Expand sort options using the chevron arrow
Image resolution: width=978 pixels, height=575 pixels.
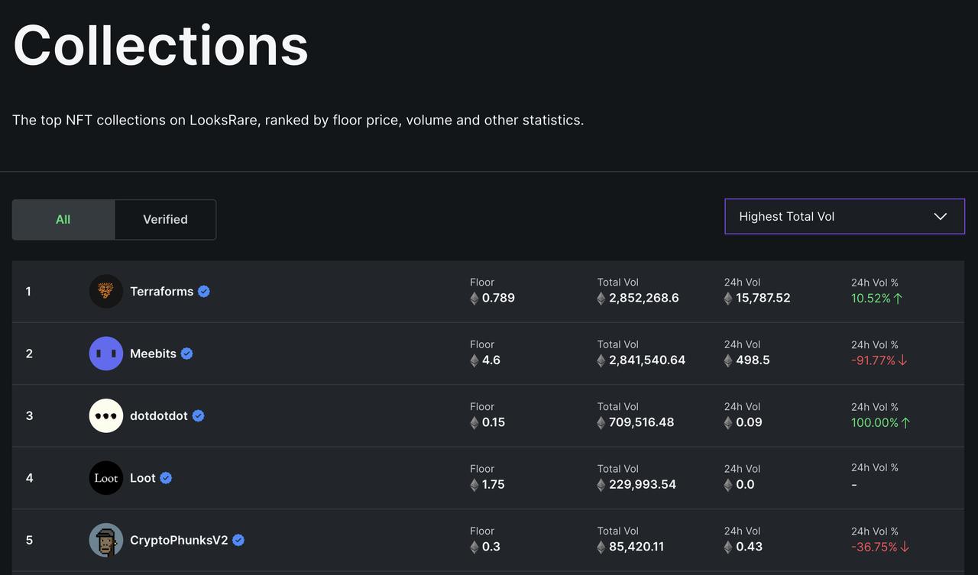click(x=941, y=217)
